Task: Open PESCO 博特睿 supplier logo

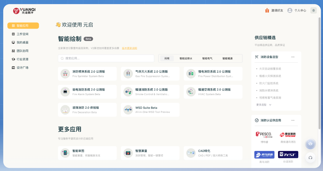Action: pos(264,135)
